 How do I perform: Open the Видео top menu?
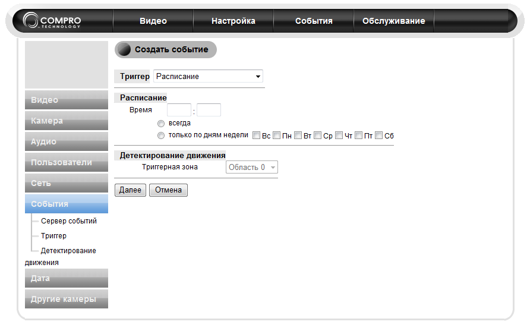pyautogui.click(x=153, y=21)
